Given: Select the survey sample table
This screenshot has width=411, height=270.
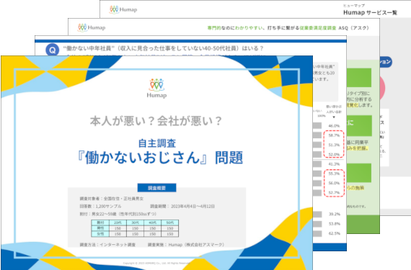Looking at the screenshot, I should (x=135, y=228).
